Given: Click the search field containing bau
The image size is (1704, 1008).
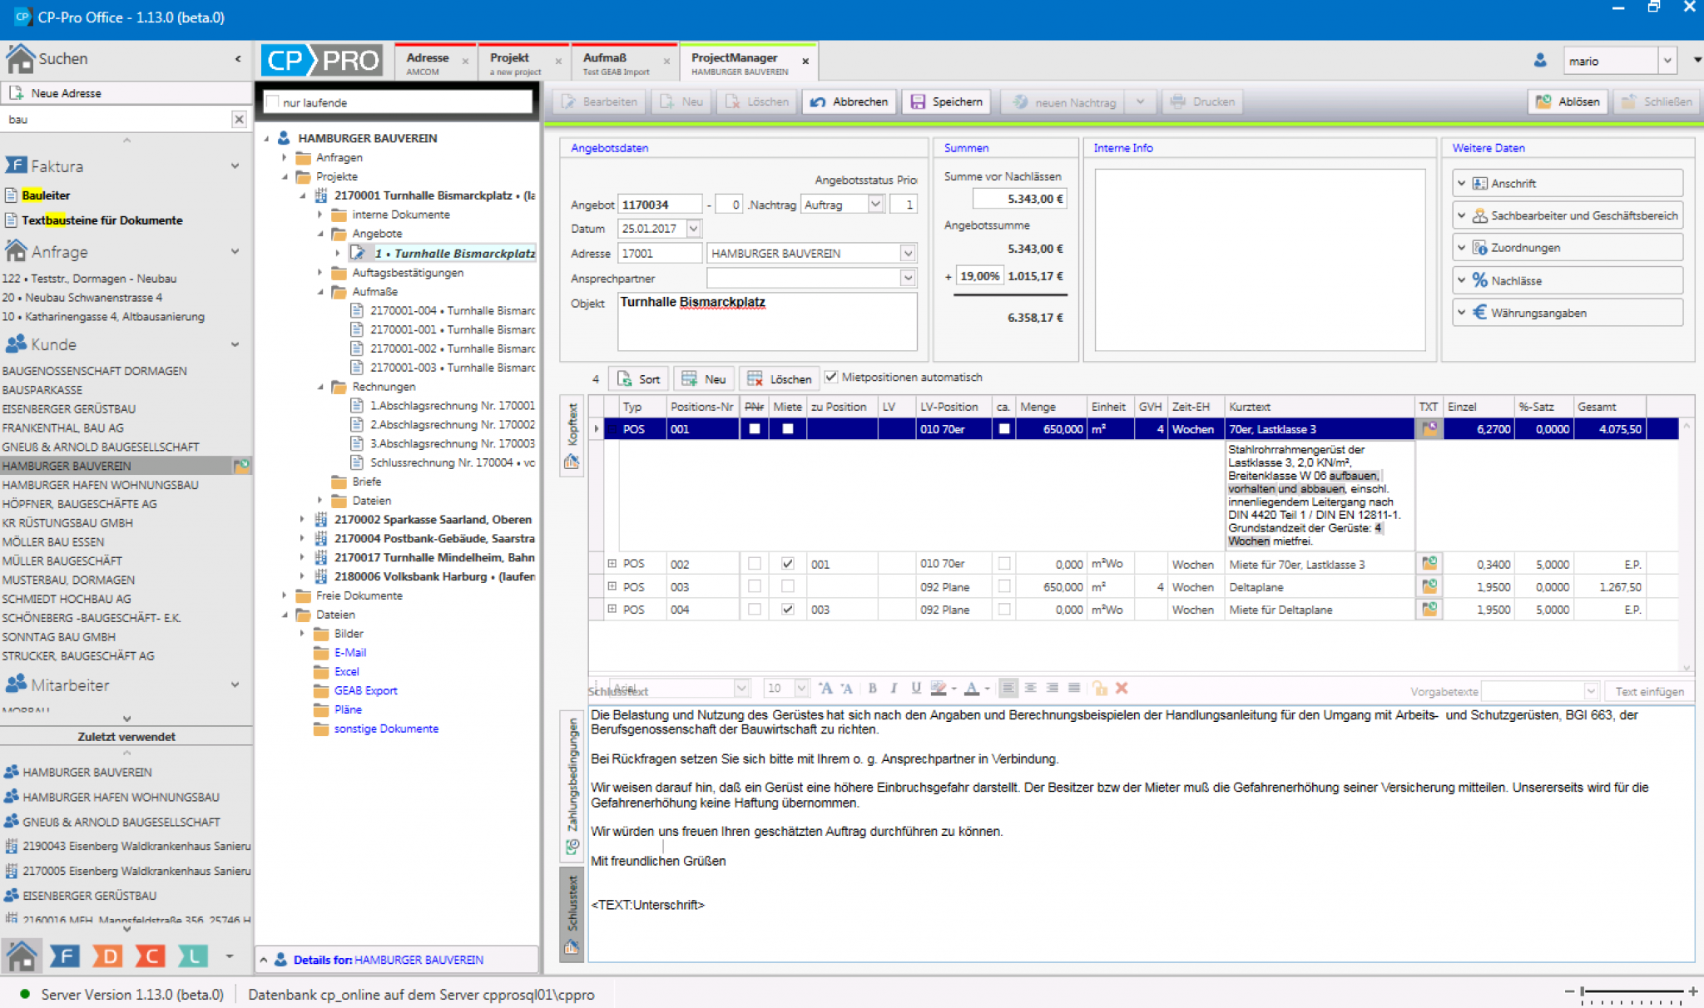Looking at the screenshot, I should [116, 119].
